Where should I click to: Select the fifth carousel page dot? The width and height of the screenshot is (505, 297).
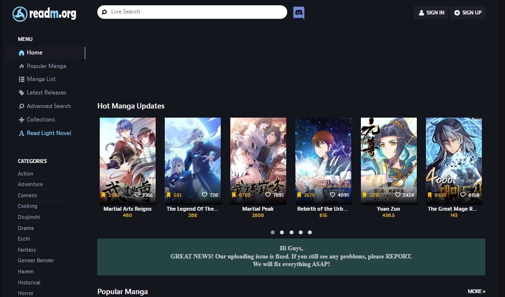(310, 232)
